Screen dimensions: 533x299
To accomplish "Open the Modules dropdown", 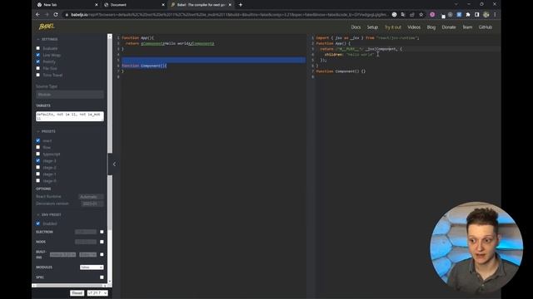I will [92, 267].
